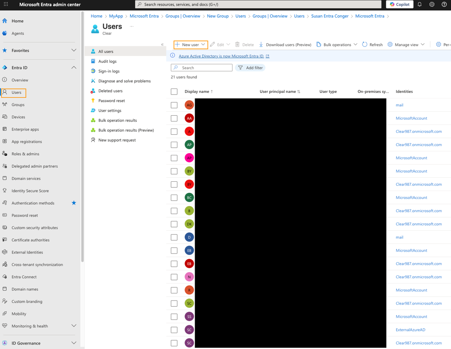Expand Monitoring & health chevron

[x=74, y=326]
